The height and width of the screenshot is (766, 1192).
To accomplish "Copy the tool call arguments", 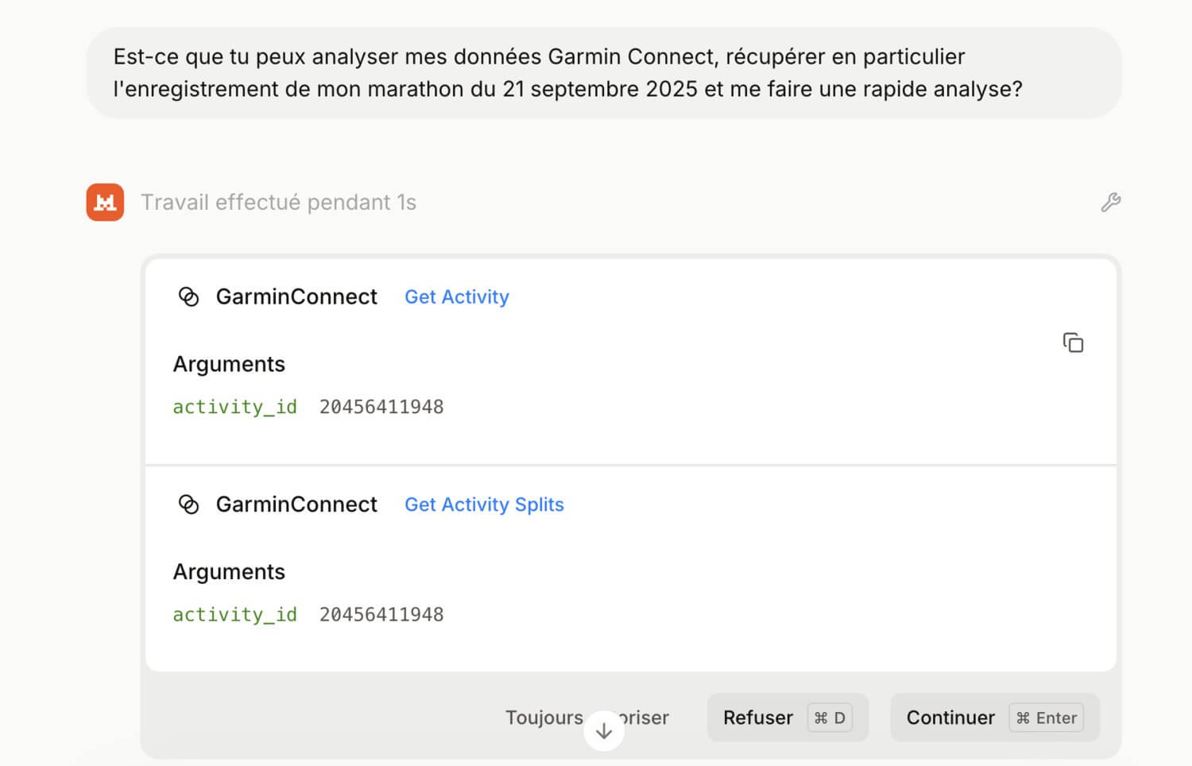I will (1073, 342).
